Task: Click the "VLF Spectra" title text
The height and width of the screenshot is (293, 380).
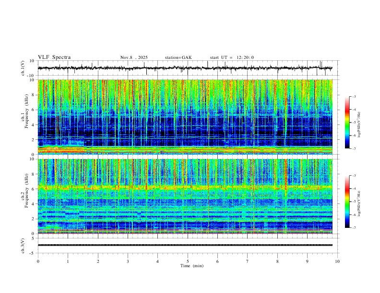Action: tap(54, 57)
